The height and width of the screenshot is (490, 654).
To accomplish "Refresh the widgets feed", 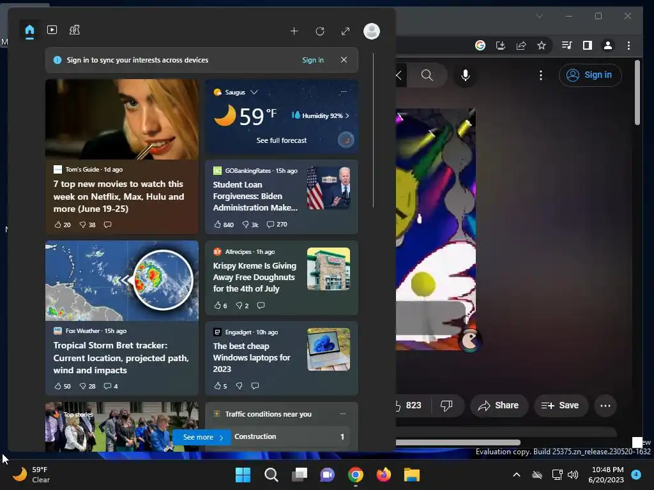I will tap(320, 31).
